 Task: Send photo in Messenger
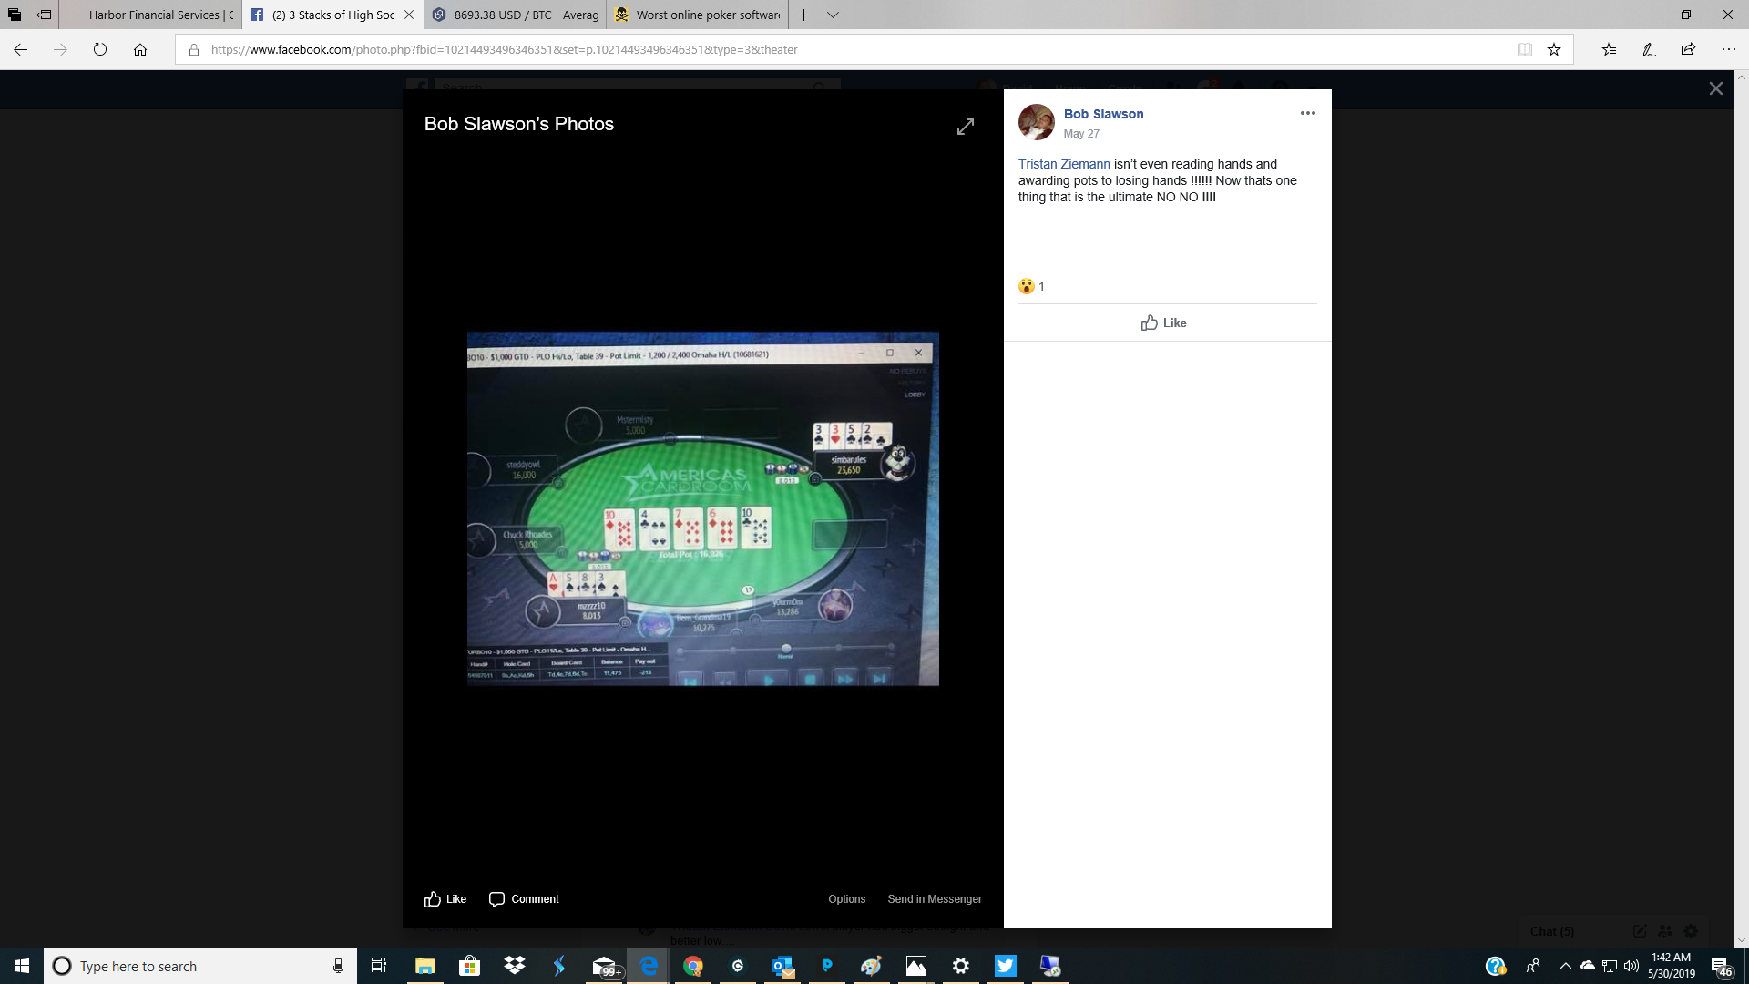click(935, 899)
